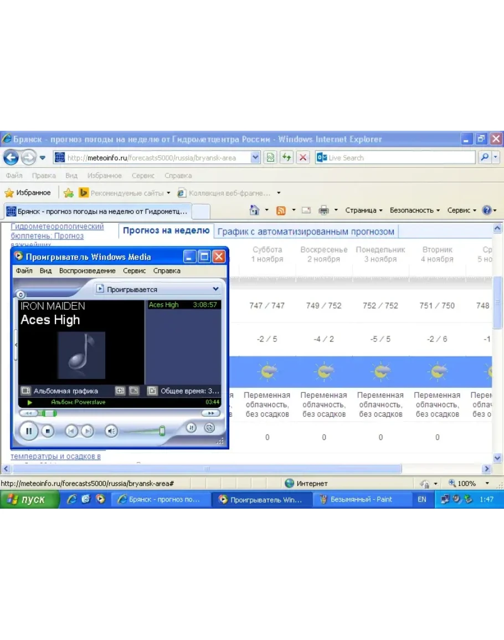Click the printer icon in command bar
504x640 pixels.
coord(324,210)
